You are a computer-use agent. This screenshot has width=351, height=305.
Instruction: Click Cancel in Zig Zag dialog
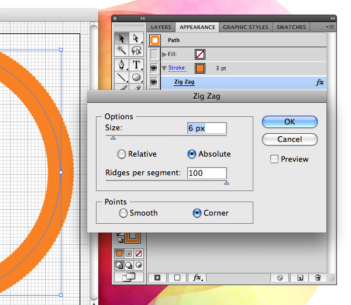[290, 139]
